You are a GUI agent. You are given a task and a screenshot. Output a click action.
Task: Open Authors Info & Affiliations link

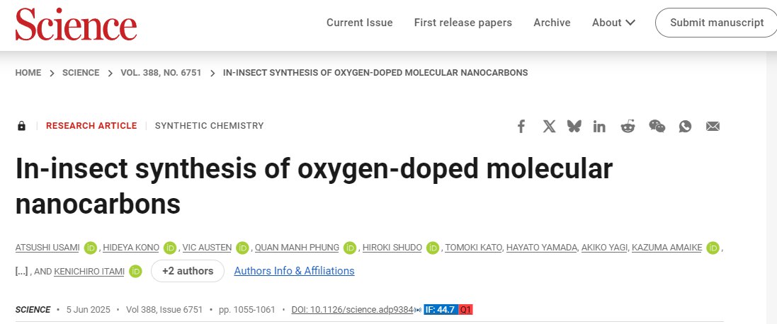click(x=295, y=271)
